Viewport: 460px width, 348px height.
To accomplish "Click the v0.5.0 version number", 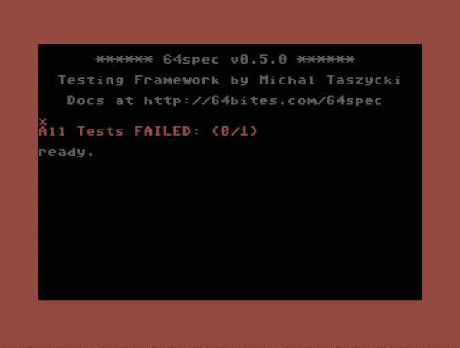I will (x=258, y=60).
